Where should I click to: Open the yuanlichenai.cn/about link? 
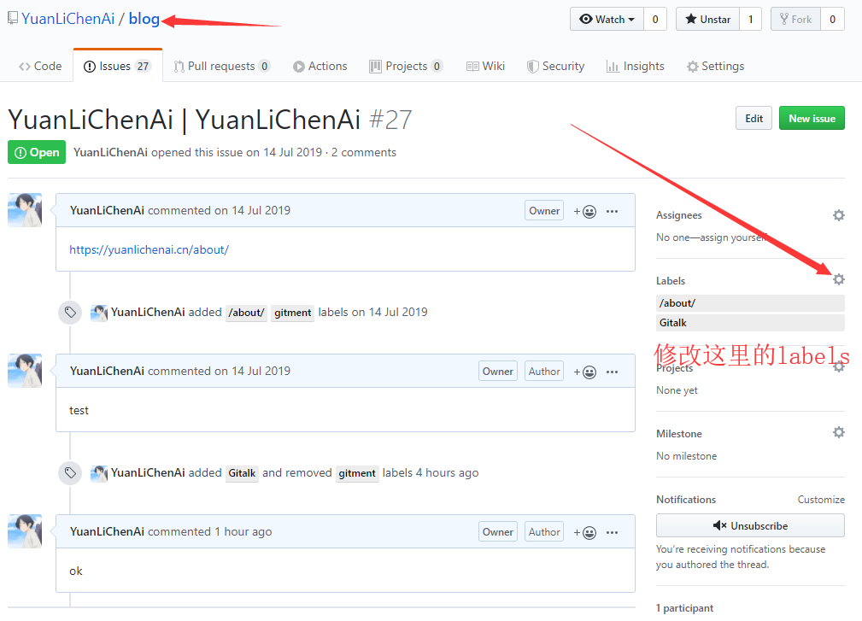point(150,249)
